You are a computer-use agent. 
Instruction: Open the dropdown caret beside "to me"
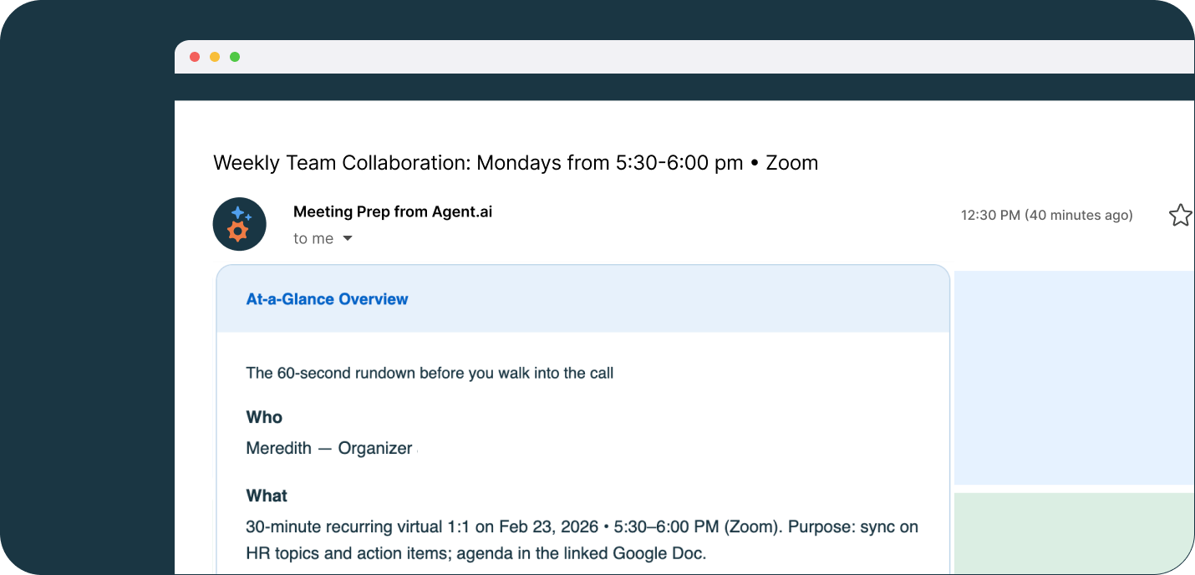(348, 238)
